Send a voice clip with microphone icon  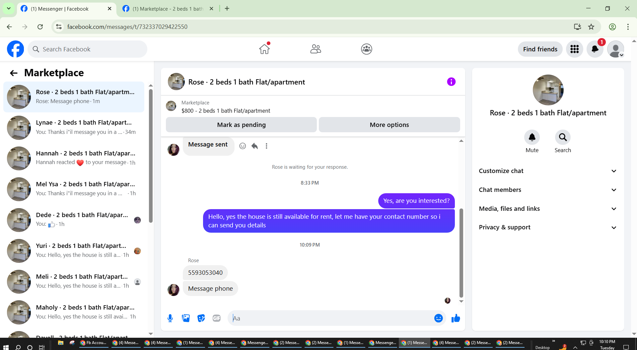point(170,318)
